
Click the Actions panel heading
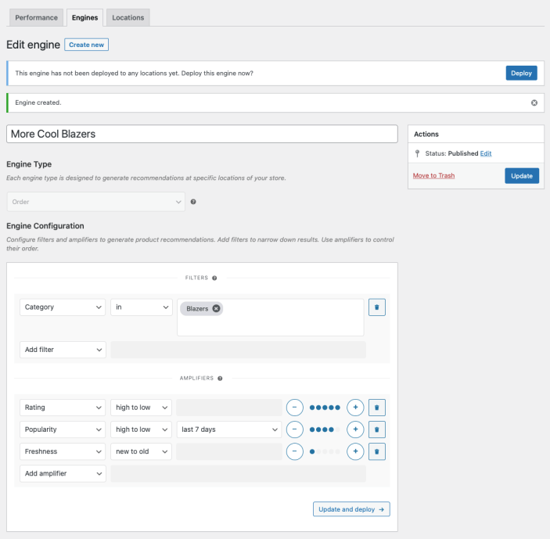(426, 135)
